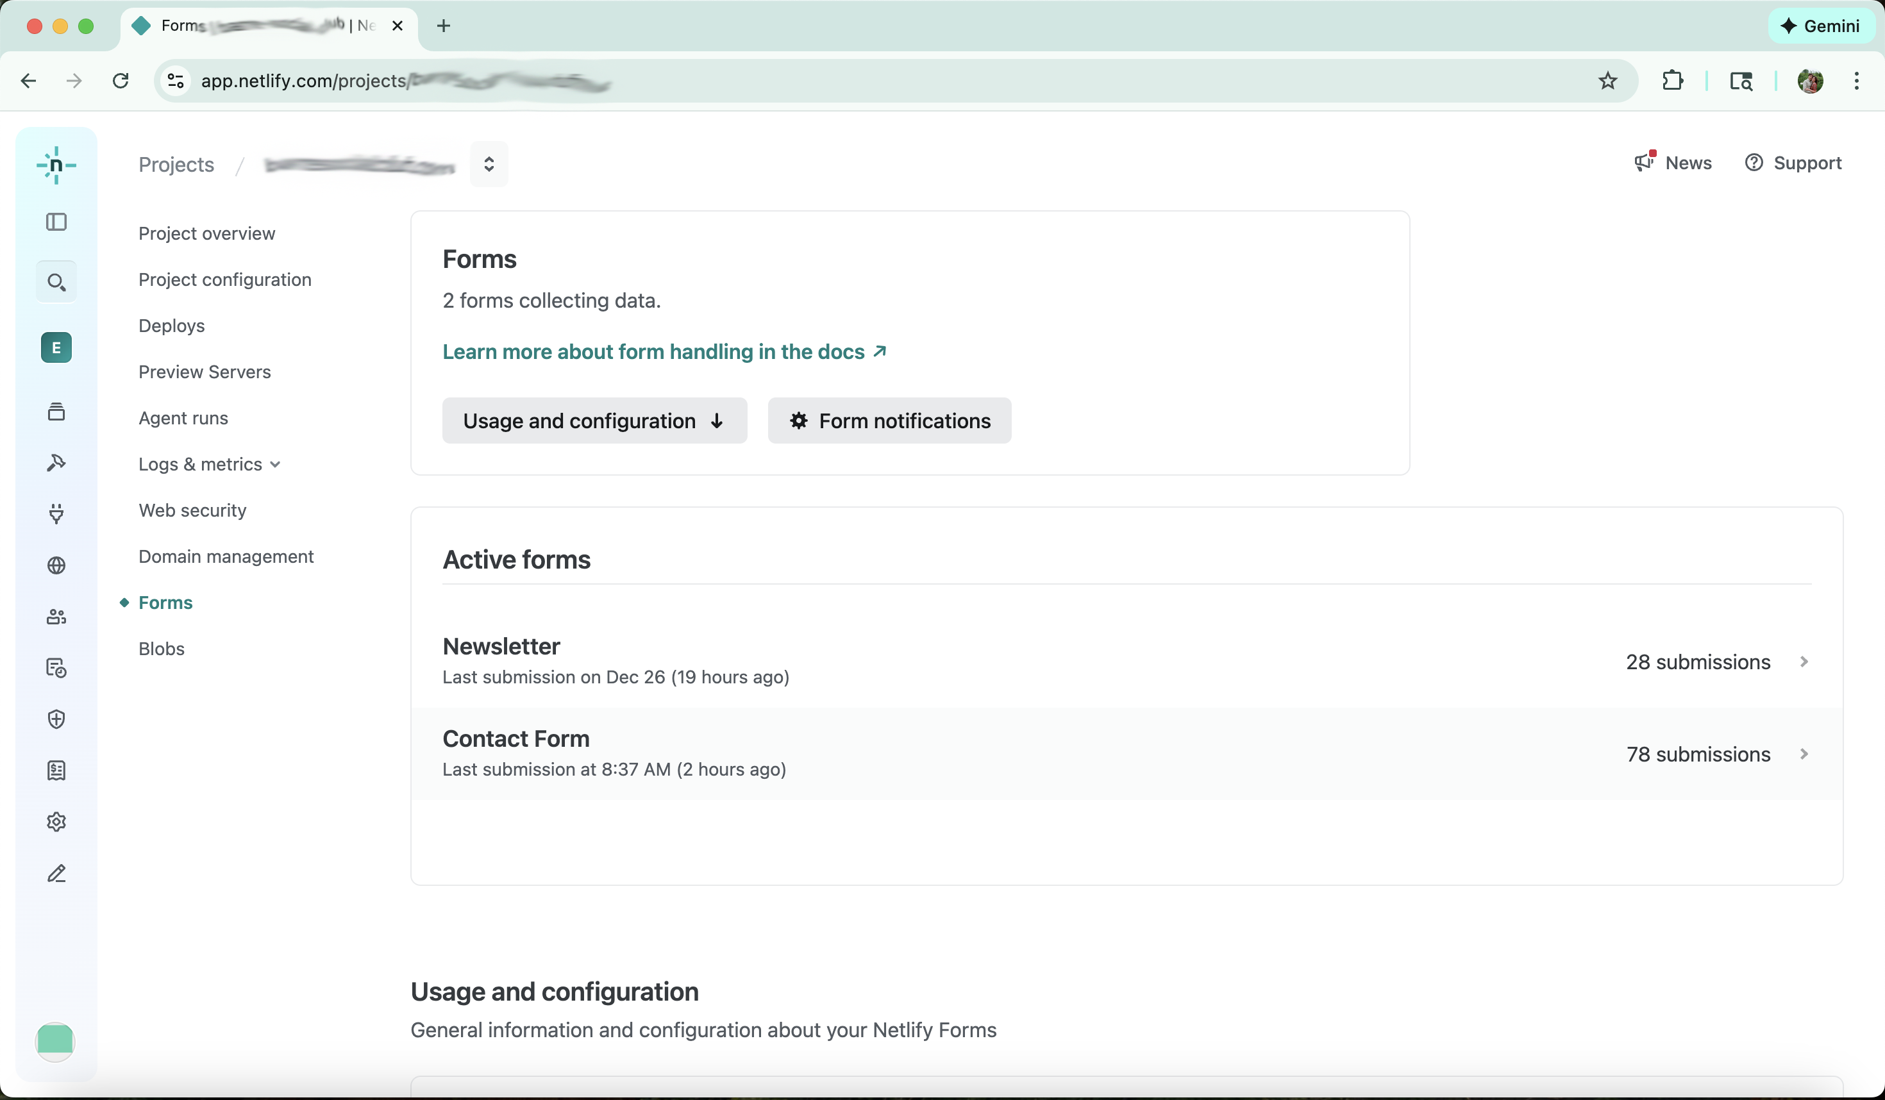Click the pencil feedback icon
Image resolution: width=1885 pixels, height=1100 pixels.
[x=57, y=872]
